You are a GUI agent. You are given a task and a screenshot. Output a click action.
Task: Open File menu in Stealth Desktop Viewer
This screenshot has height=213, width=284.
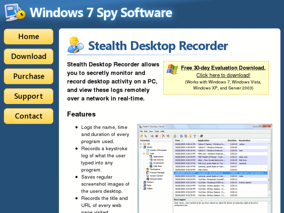click(x=141, y=131)
